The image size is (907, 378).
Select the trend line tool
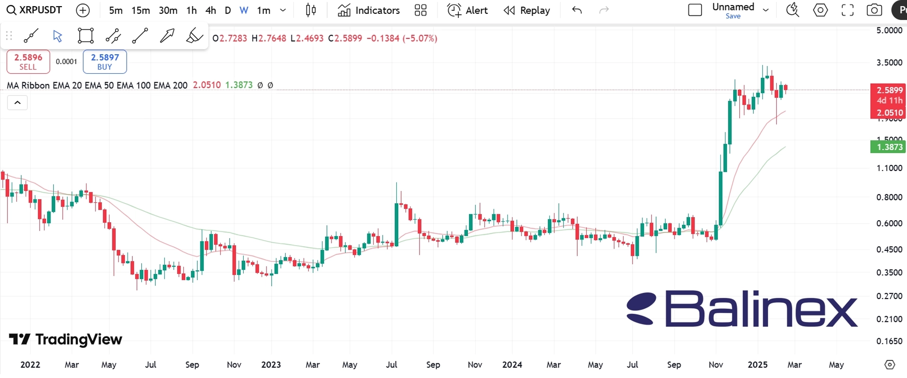(x=31, y=35)
